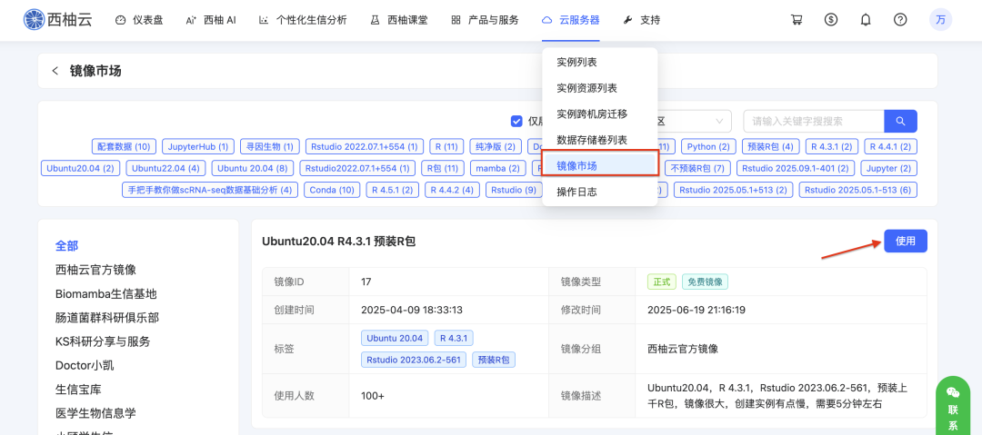Open the shopping cart icon
Image resolution: width=982 pixels, height=435 pixels.
pos(797,20)
